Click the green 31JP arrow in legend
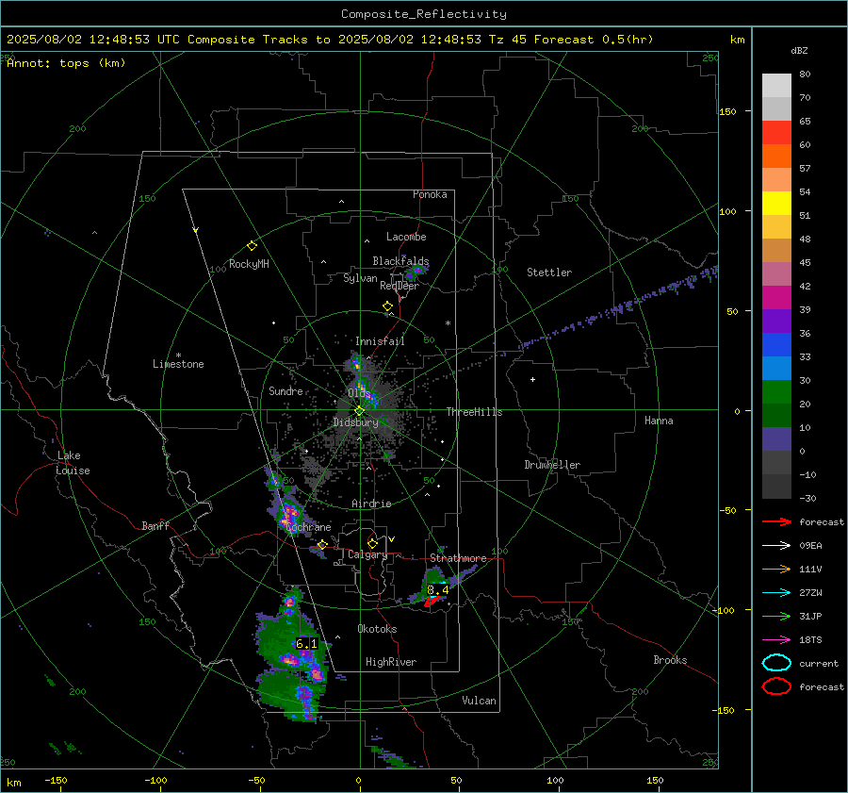The image size is (848, 793). [x=776, y=616]
